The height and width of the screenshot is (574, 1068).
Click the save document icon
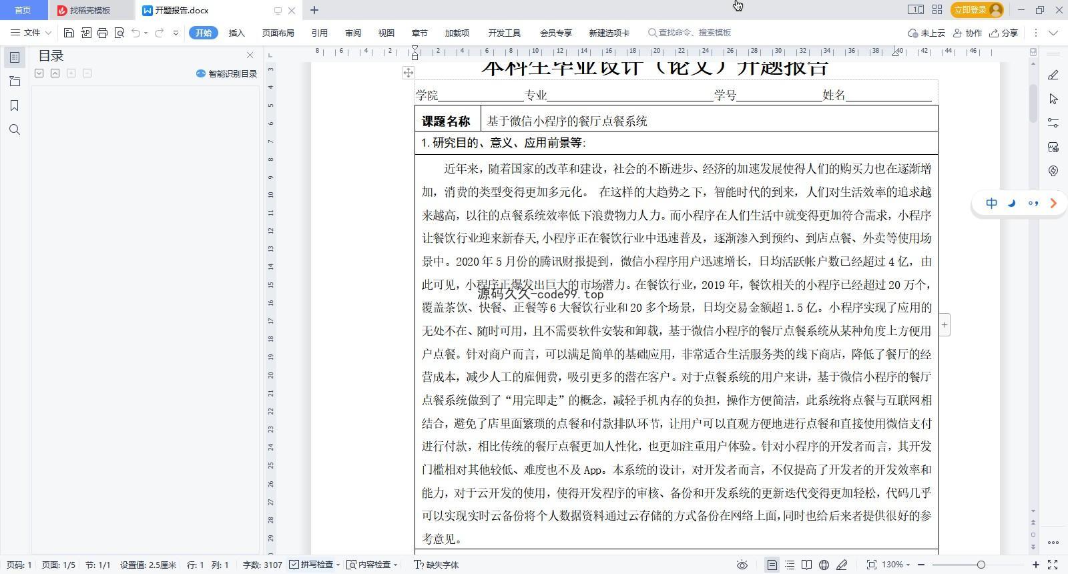pos(69,33)
